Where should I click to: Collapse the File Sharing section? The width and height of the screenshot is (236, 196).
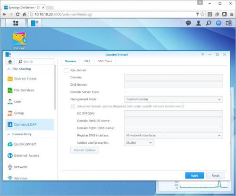pos(9,69)
